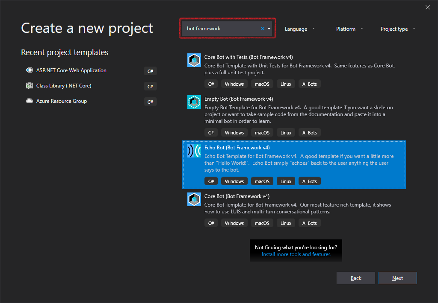This screenshot has height=303, width=438.
Task: Click the 'Recent project templates' heading
Action: pos(65,52)
